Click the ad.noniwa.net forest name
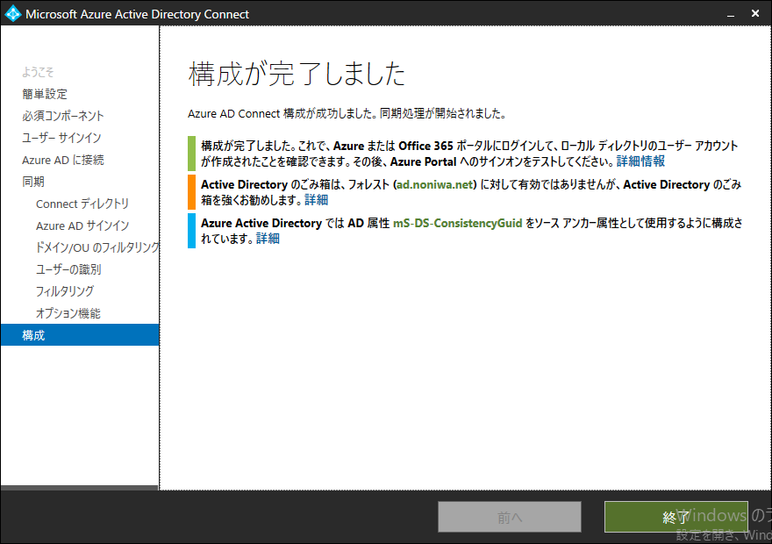The width and height of the screenshot is (772, 544). [435, 184]
